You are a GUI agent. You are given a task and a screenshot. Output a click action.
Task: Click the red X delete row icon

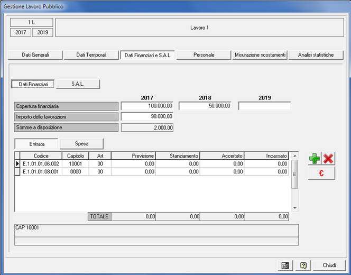[328, 159]
